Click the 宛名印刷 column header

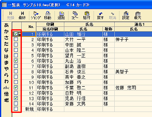pos(50,29)
